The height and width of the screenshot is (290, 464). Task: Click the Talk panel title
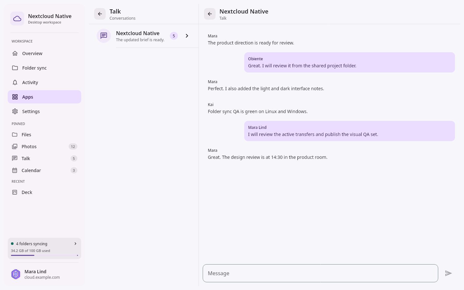click(x=115, y=11)
